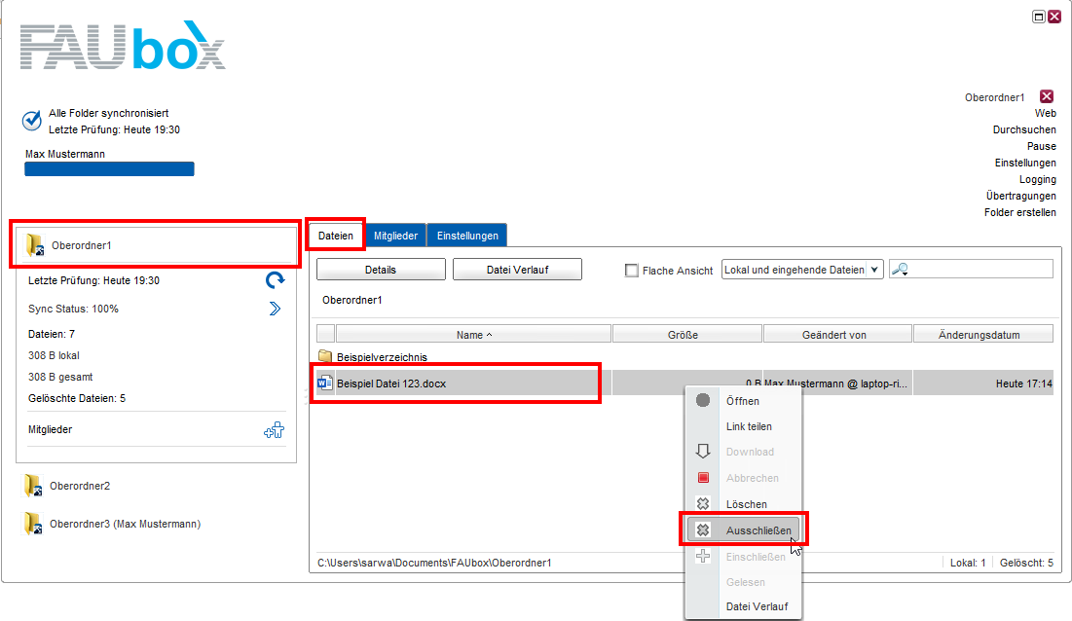Click the Pause link
1072x621 pixels.
coord(1041,146)
